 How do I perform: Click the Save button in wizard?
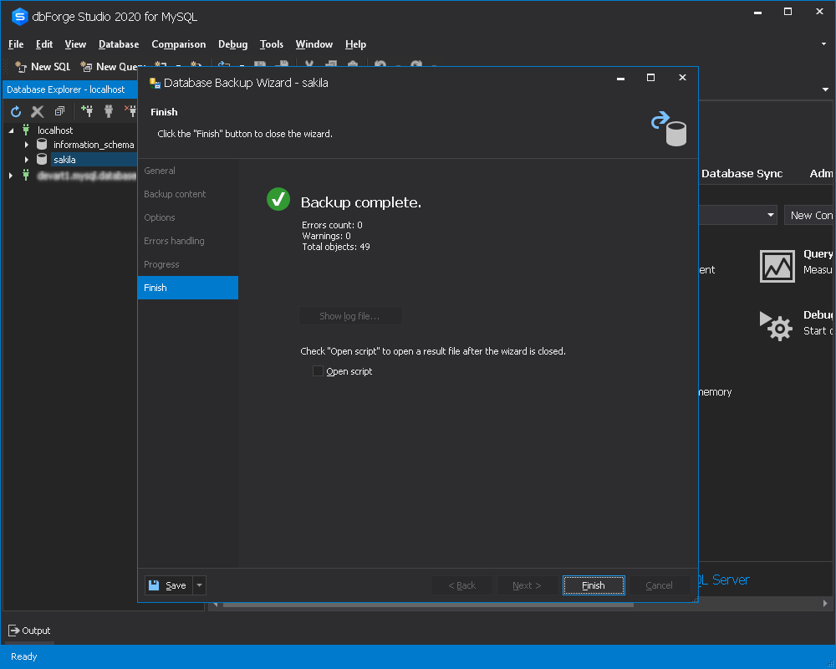pos(169,585)
